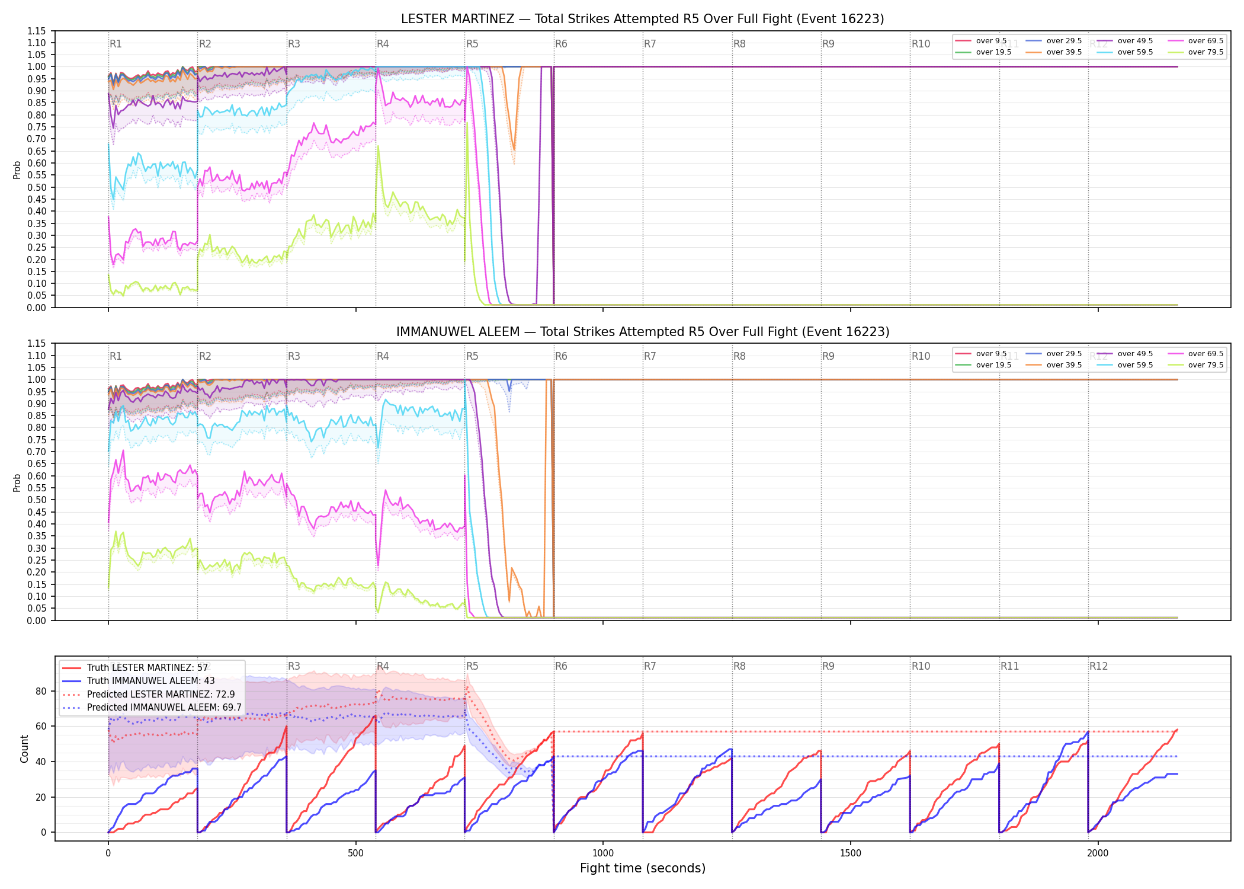Select 'over 49.5' legend entry in middle chart
The image size is (1244, 889).
pyautogui.click(x=1124, y=354)
